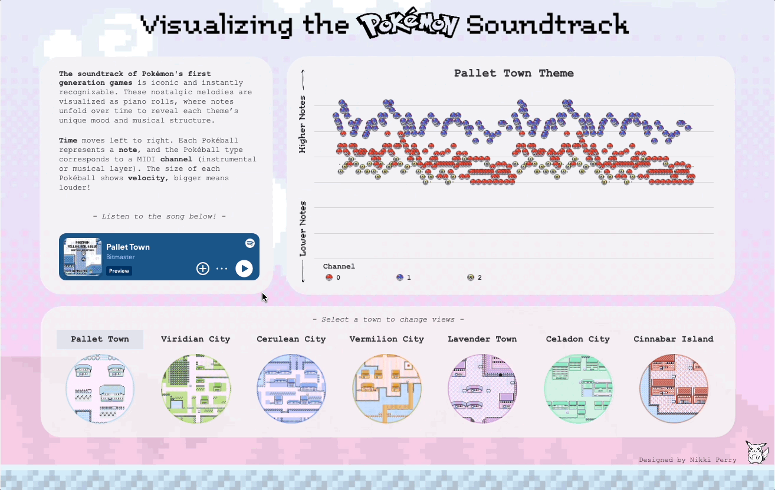Open Spotify embed more options menu
Image resolution: width=775 pixels, height=490 pixels.
click(x=222, y=269)
